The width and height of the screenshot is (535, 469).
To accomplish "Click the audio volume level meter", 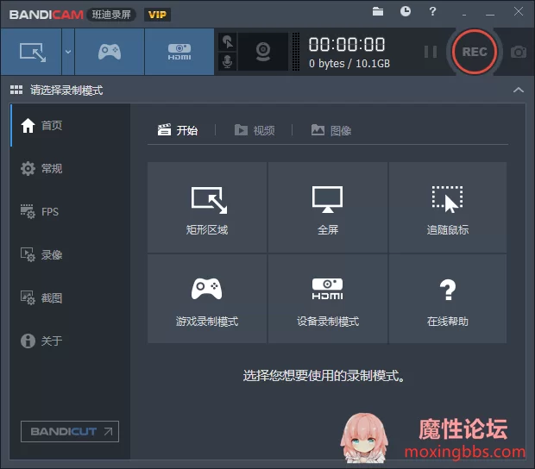I will pyautogui.click(x=296, y=52).
